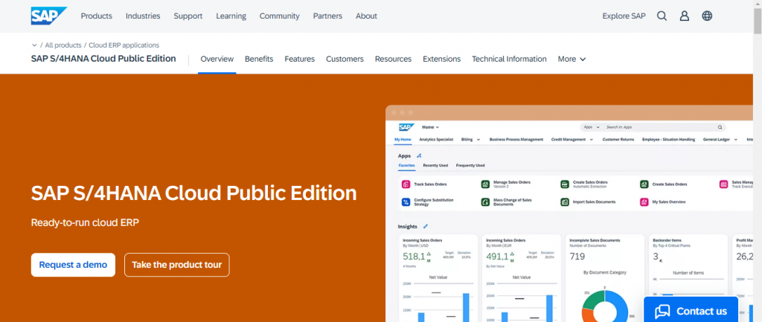Image resolution: width=762 pixels, height=322 pixels.
Task: Open the Products menu in top navigation
Action: pos(96,16)
